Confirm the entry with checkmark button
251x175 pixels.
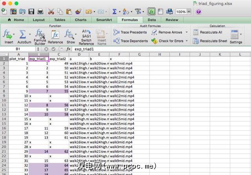(53, 49)
